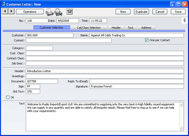Click the Std.Text field STD
189x136 pixels.
pyautogui.click(x=33, y=92)
